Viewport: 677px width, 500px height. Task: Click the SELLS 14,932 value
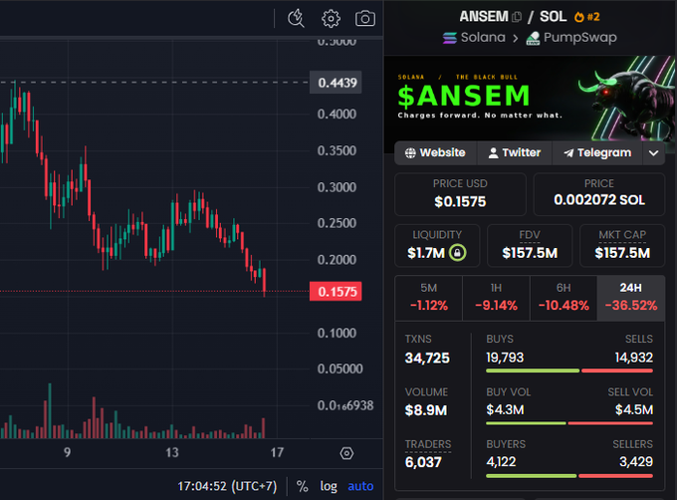pos(634,358)
